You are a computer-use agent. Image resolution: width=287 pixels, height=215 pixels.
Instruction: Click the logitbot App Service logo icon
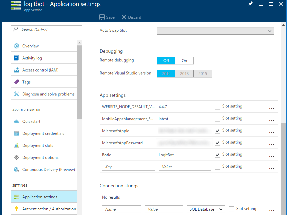tap(16, 5)
